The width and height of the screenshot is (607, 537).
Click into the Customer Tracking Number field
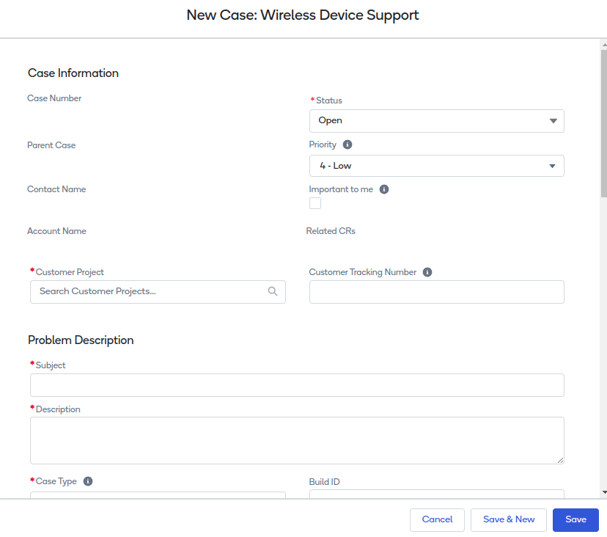436,292
